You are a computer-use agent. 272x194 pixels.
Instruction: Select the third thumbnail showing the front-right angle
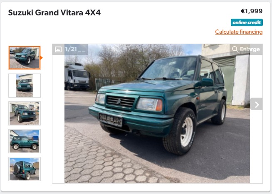25,113
